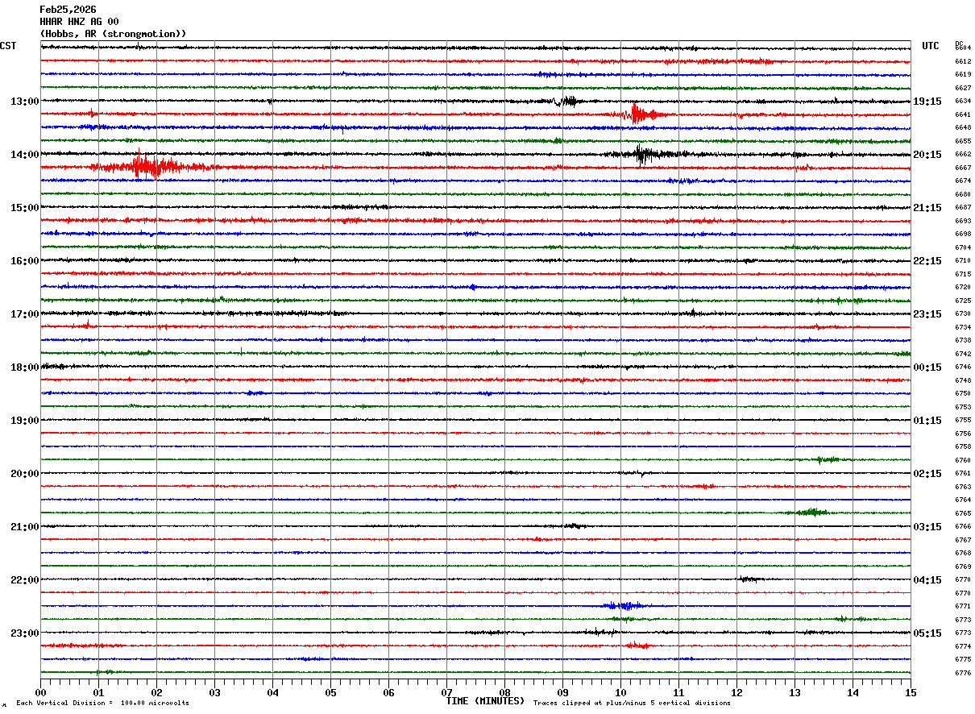
Task: Click the DC offset value 6662
Action: [x=963, y=155]
